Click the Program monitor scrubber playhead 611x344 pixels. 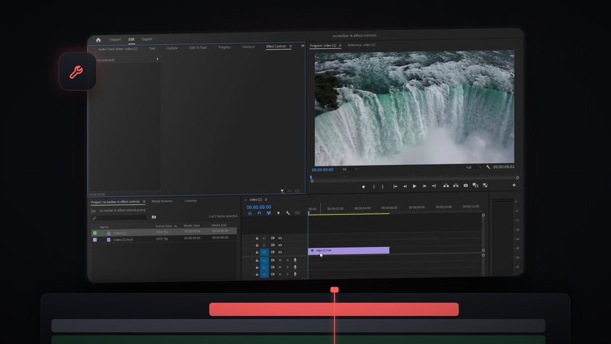311,177
